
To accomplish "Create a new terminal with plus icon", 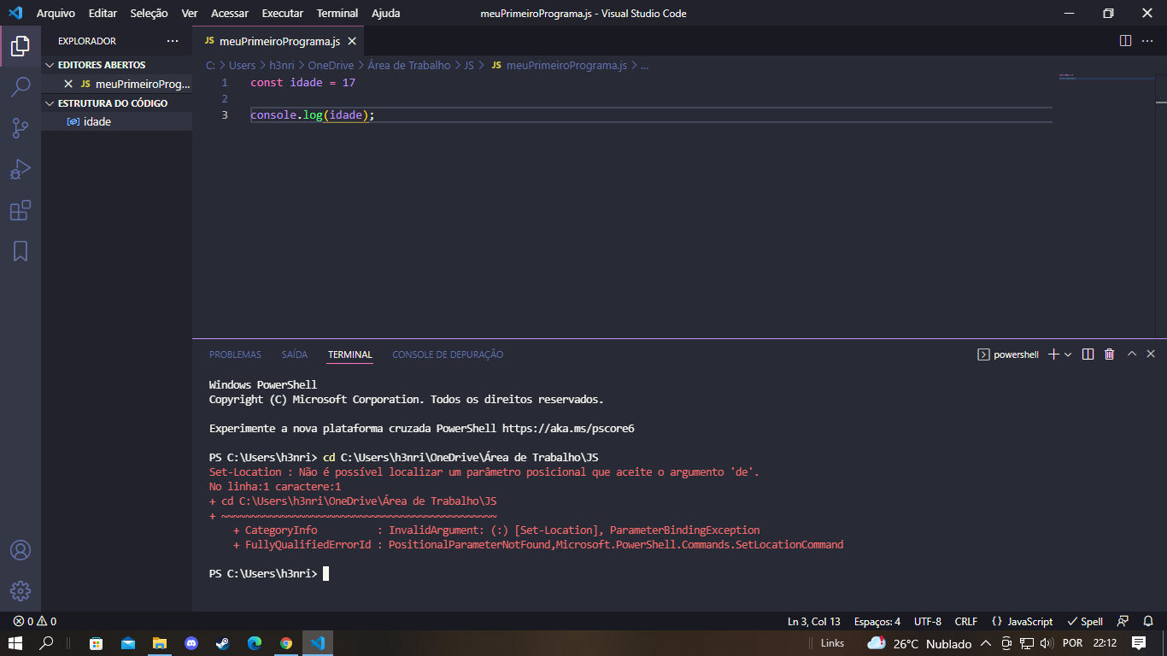I will pos(1053,354).
